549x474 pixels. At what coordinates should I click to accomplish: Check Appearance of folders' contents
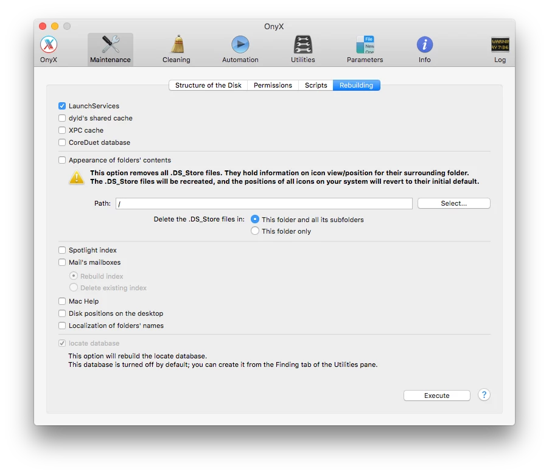pyautogui.click(x=62, y=160)
